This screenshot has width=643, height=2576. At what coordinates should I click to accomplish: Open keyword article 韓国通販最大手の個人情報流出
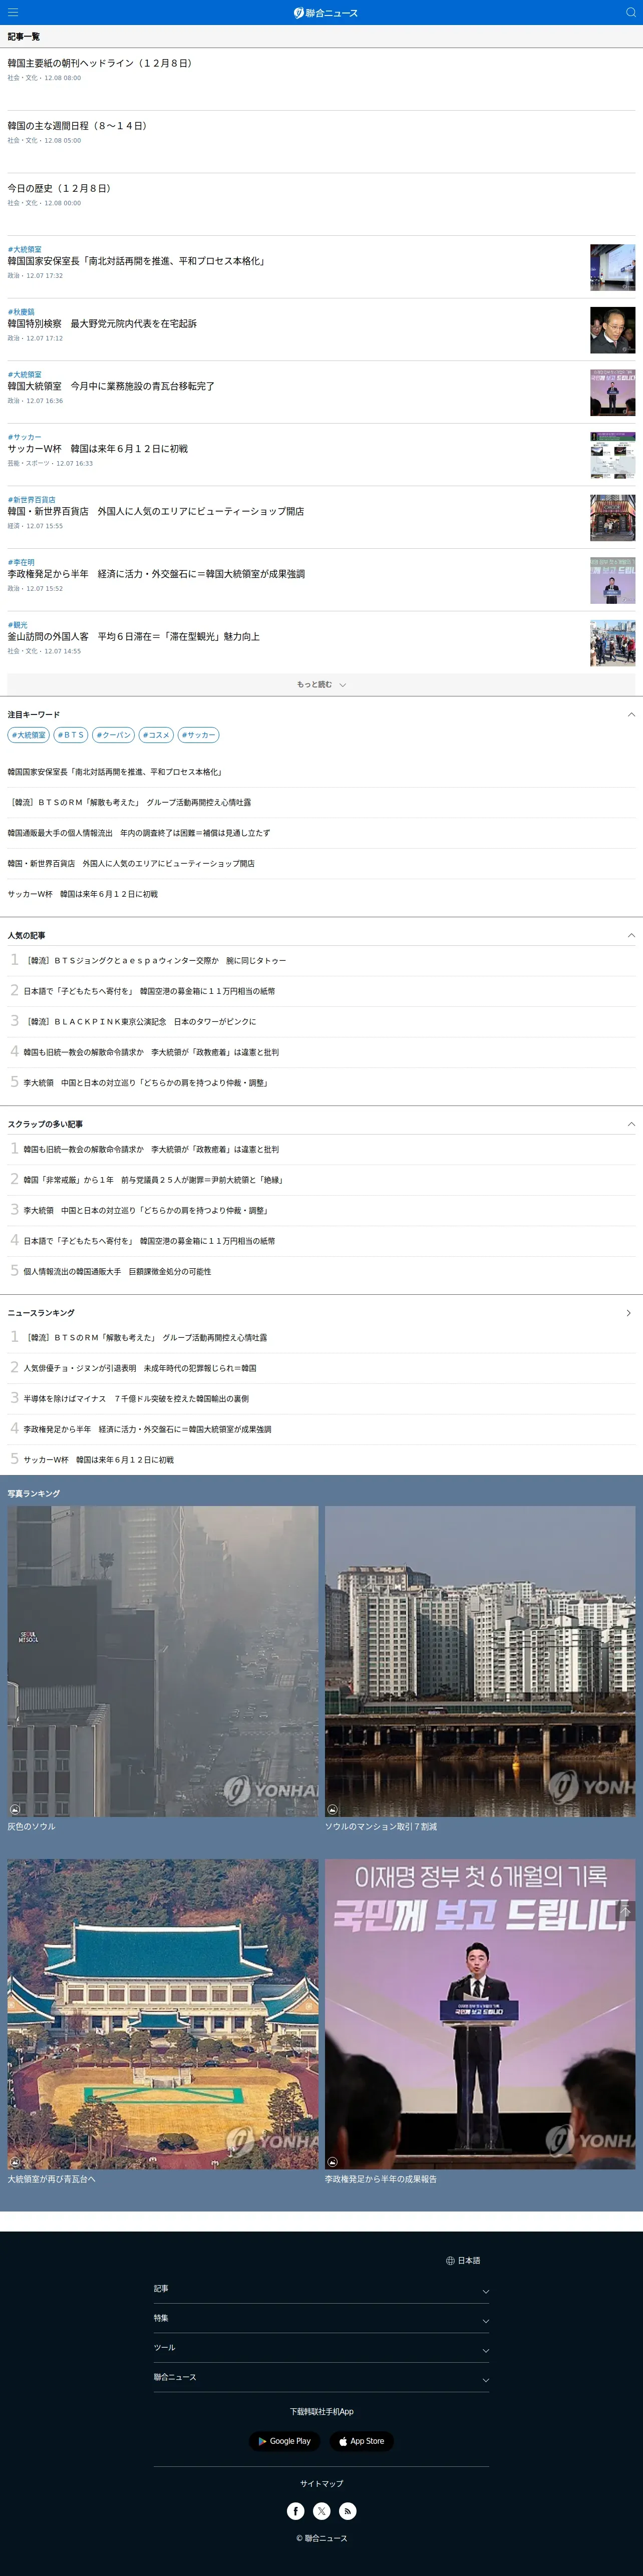click(139, 833)
